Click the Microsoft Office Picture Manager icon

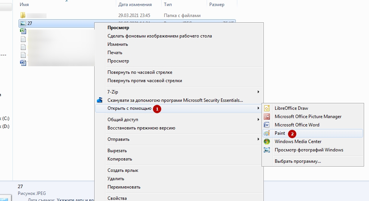point(267,117)
